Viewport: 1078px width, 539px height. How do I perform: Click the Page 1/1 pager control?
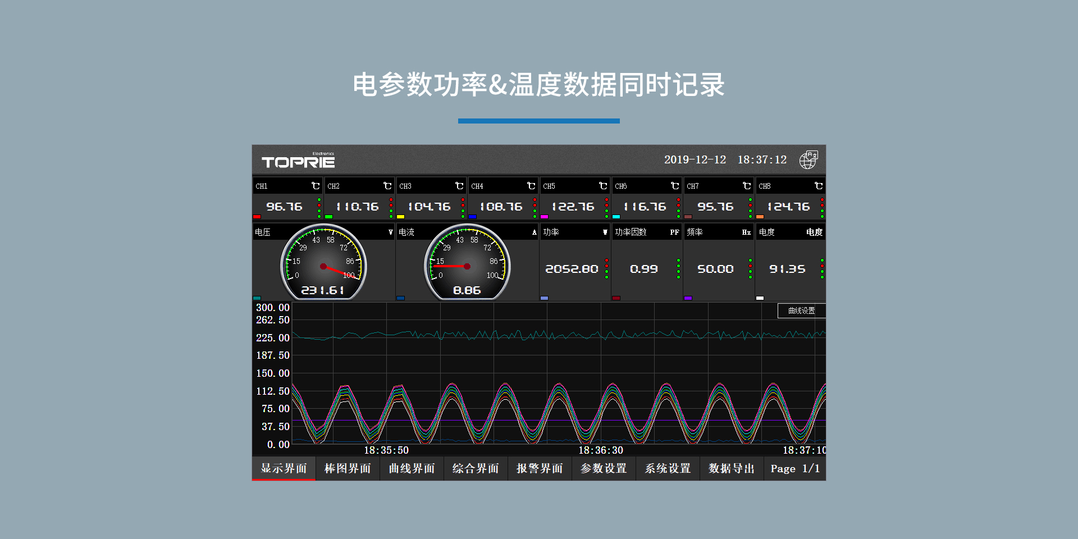tap(794, 468)
